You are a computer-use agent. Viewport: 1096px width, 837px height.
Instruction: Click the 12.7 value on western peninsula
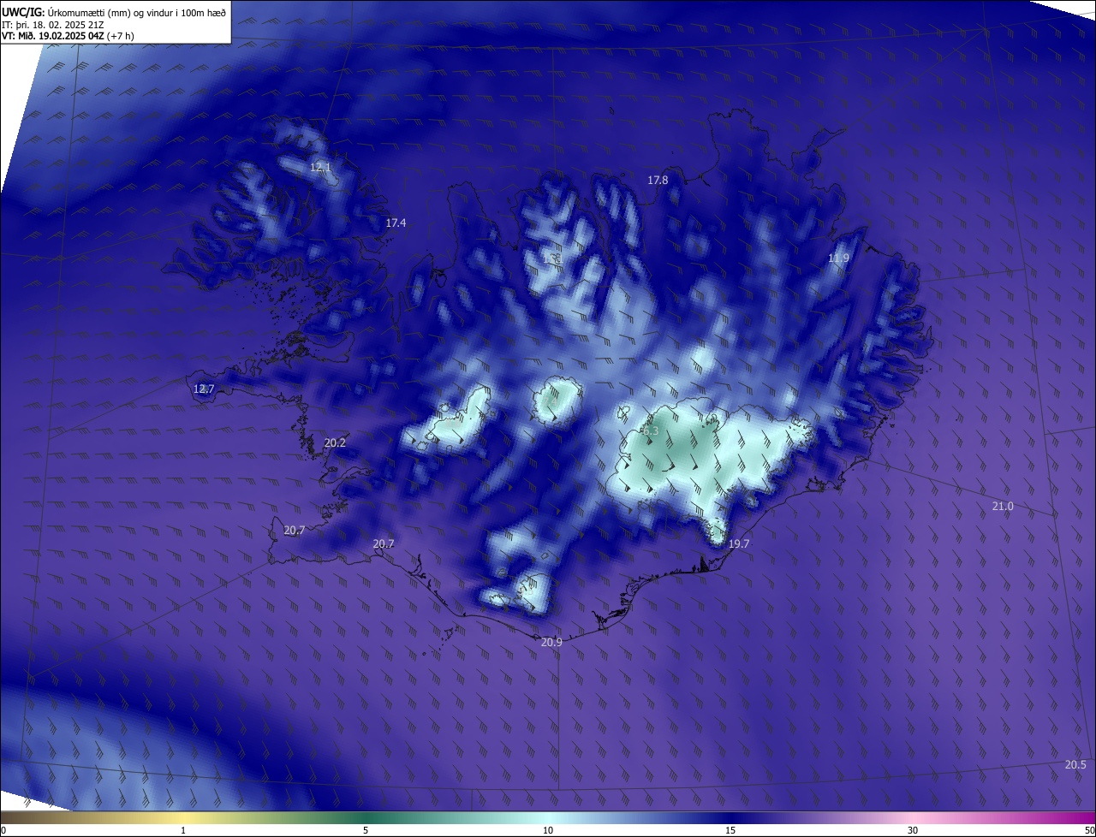pos(204,389)
